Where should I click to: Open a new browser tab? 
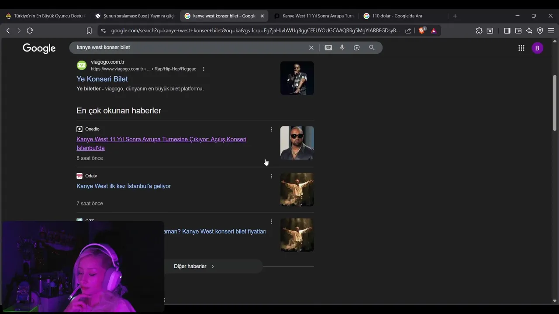click(x=455, y=16)
